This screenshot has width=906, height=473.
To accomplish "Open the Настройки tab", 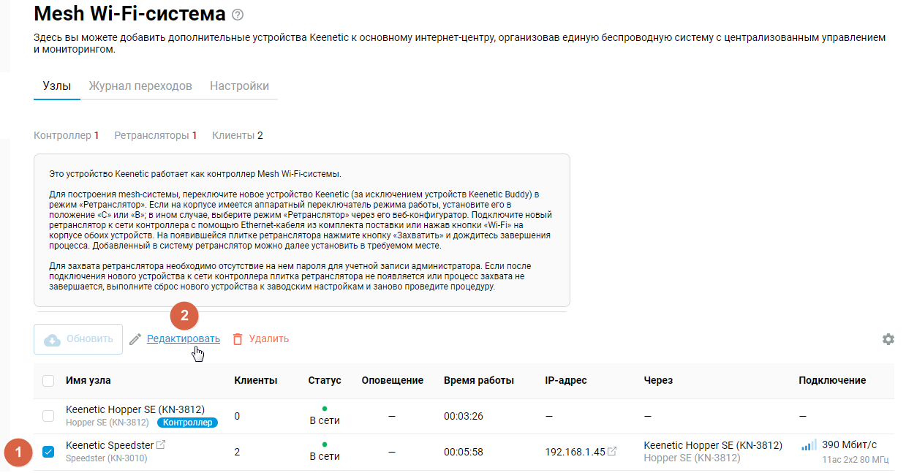I will (239, 86).
